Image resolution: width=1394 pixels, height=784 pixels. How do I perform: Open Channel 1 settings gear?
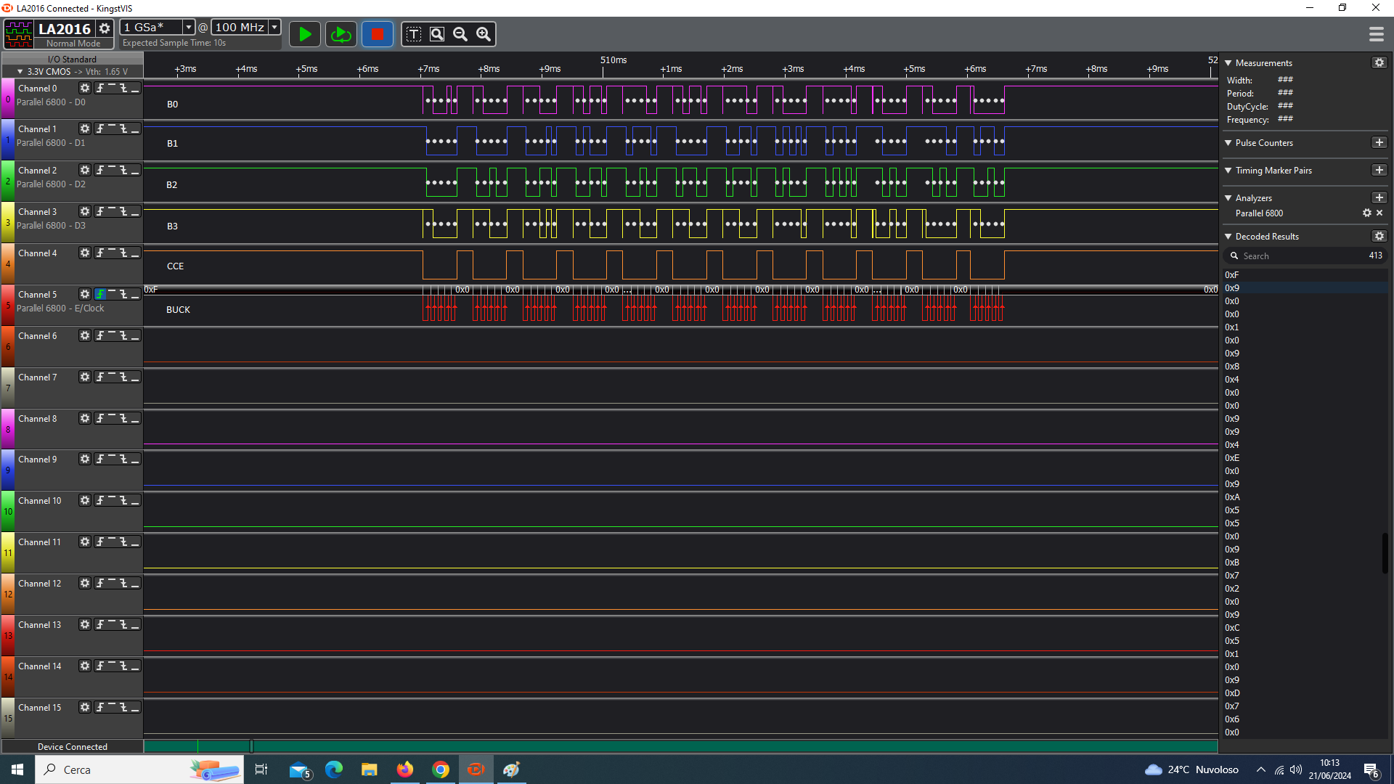[85, 128]
